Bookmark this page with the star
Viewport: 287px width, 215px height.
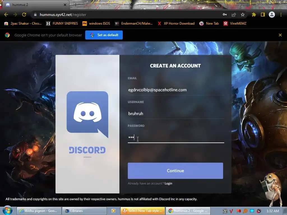pyautogui.click(x=242, y=15)
